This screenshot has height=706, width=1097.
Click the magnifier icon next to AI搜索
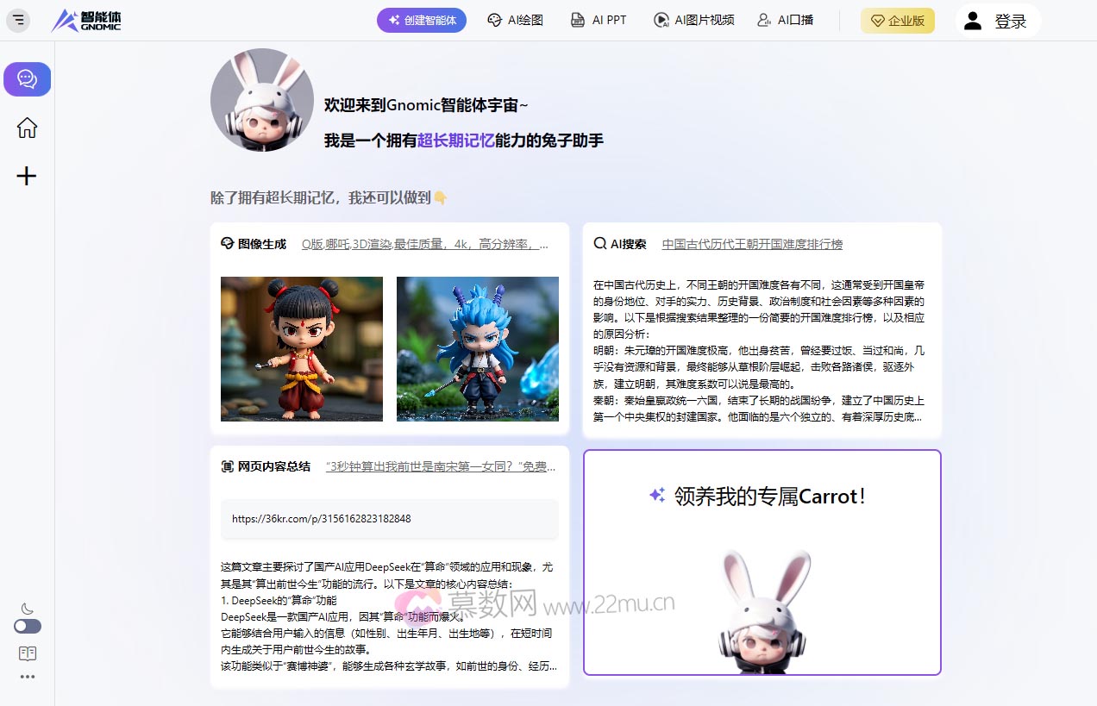tap(599, 244)
